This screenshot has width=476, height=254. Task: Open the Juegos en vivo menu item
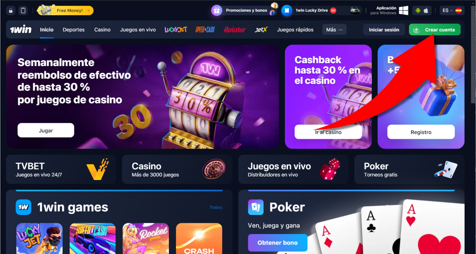pos(138,30)
